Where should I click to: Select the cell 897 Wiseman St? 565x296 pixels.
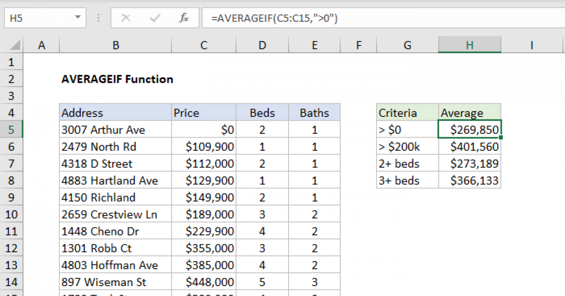115,282
